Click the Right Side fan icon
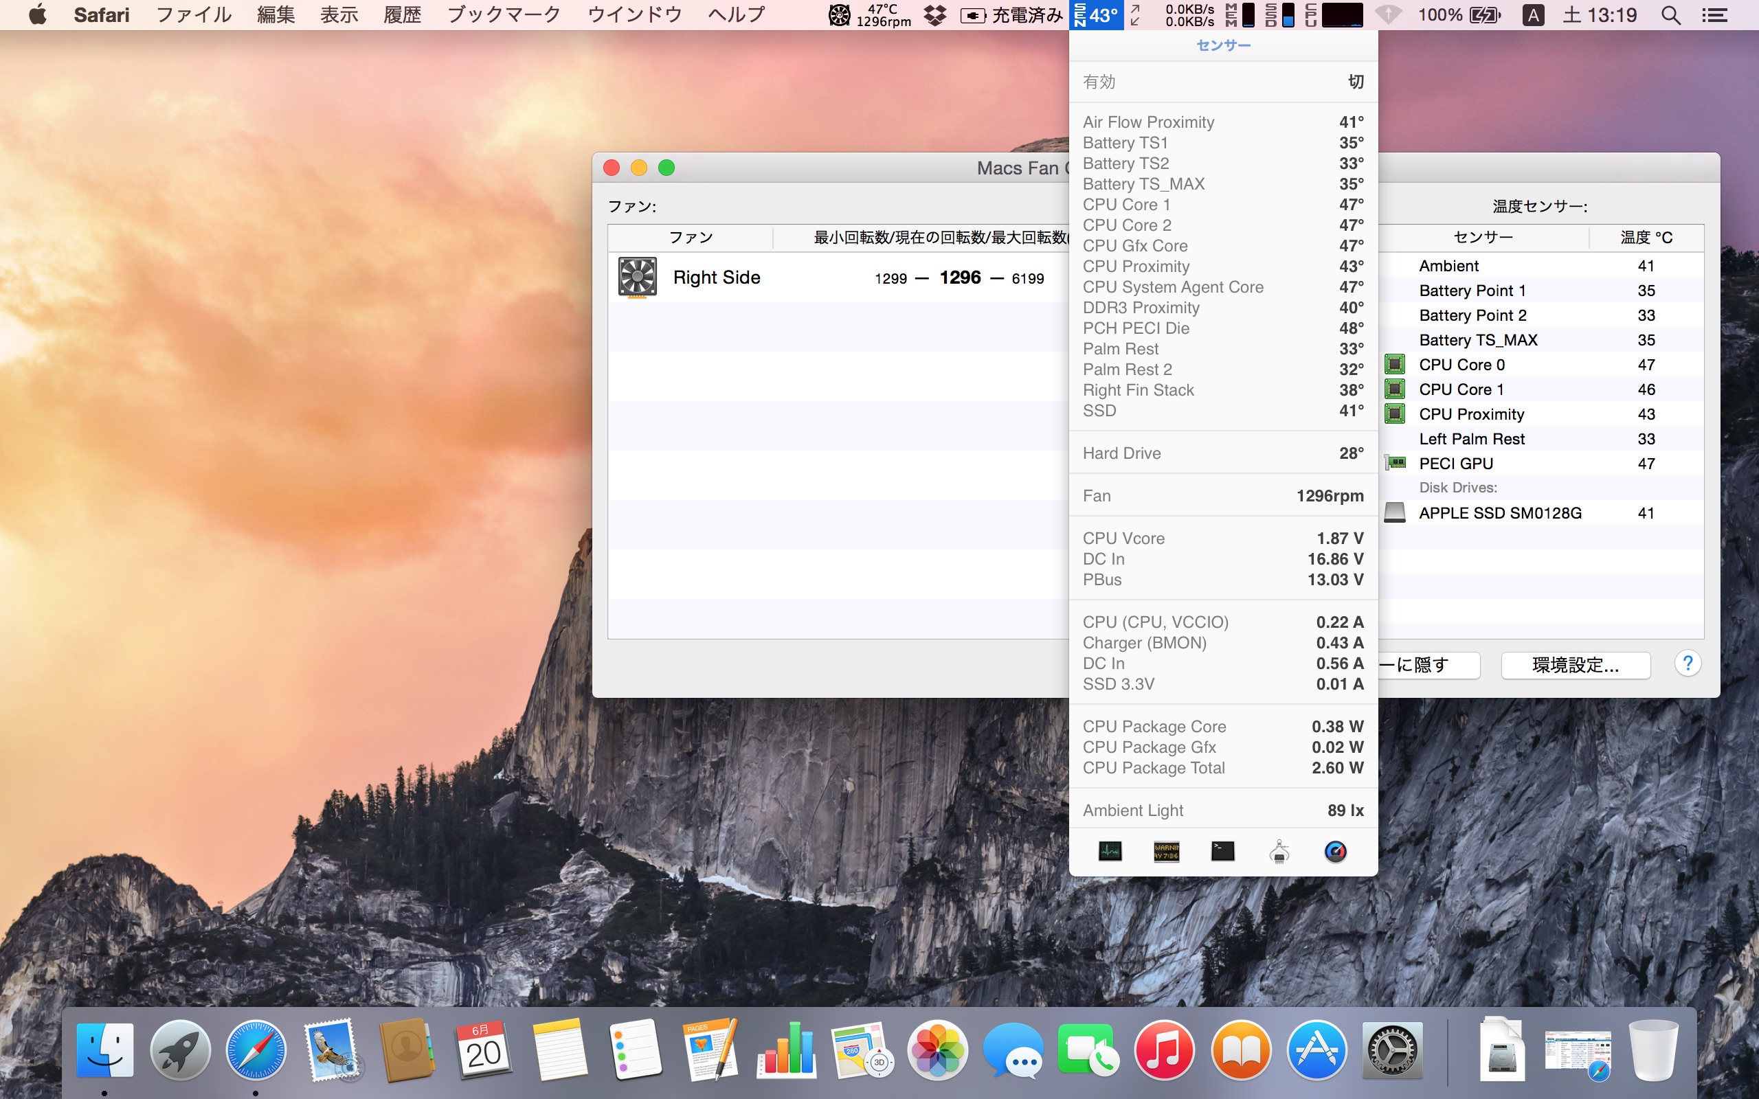The height and width of the screenshot is (1099, 1759). pos(637,277)
